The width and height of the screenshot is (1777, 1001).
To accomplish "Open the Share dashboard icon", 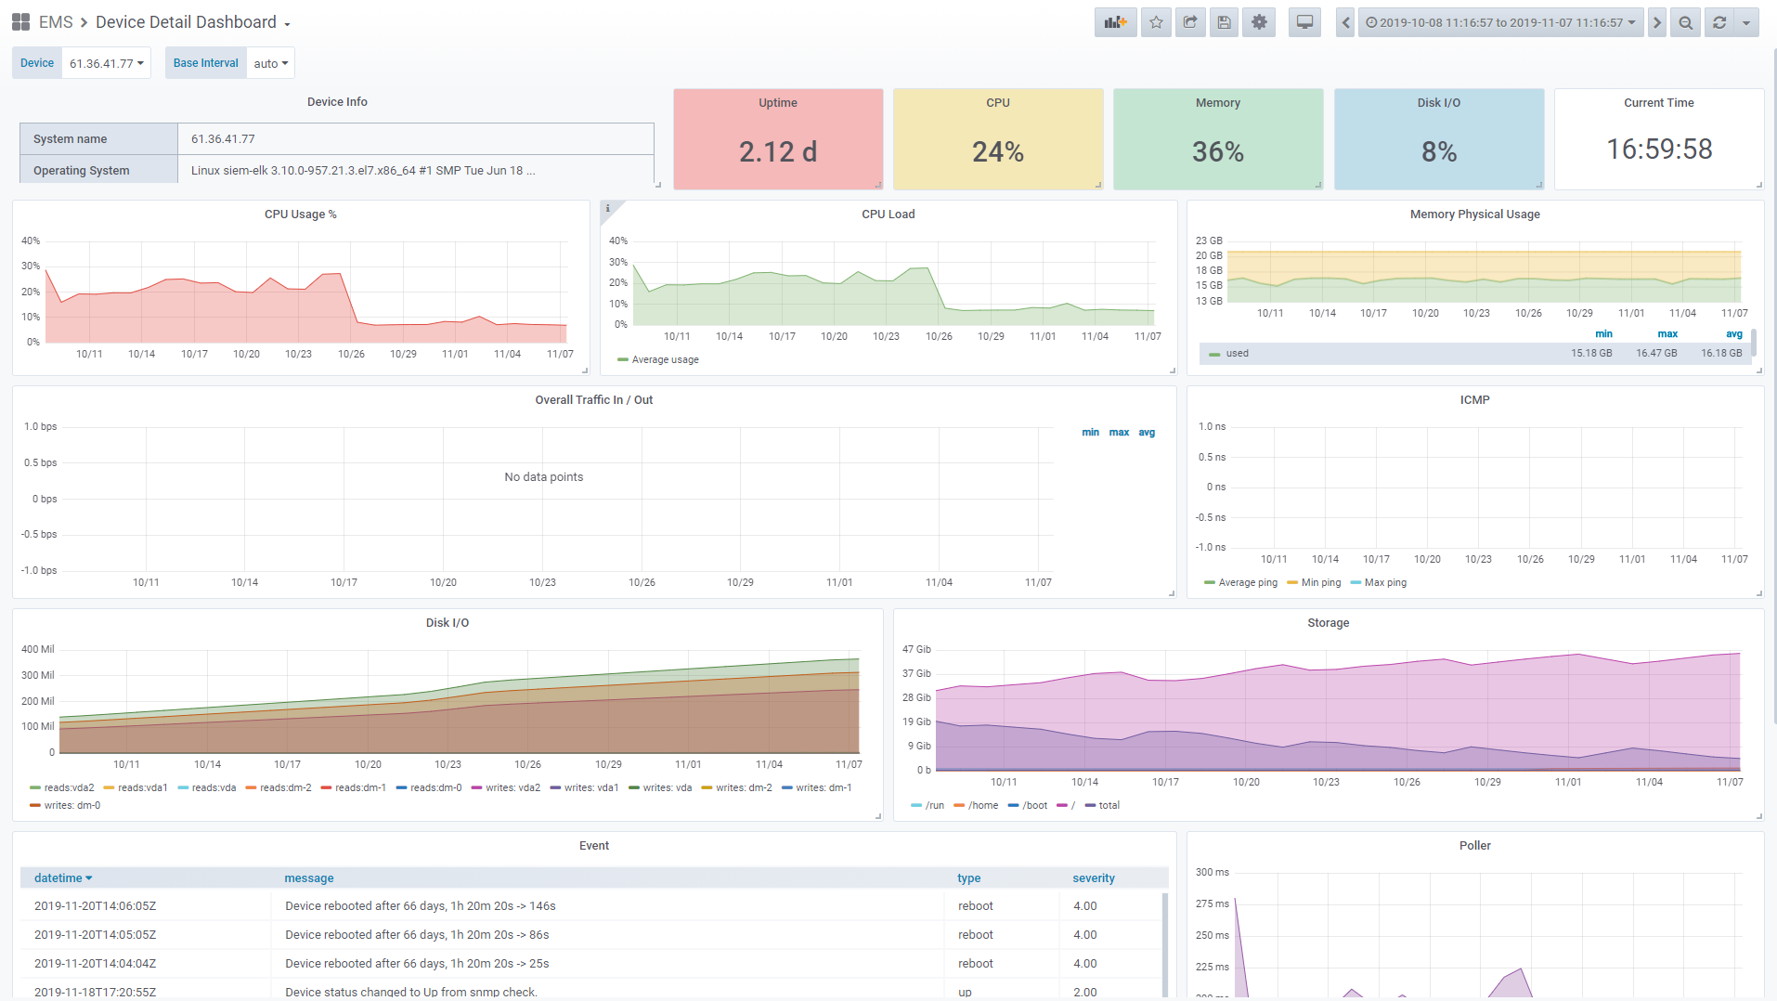I will point(1190,22).
